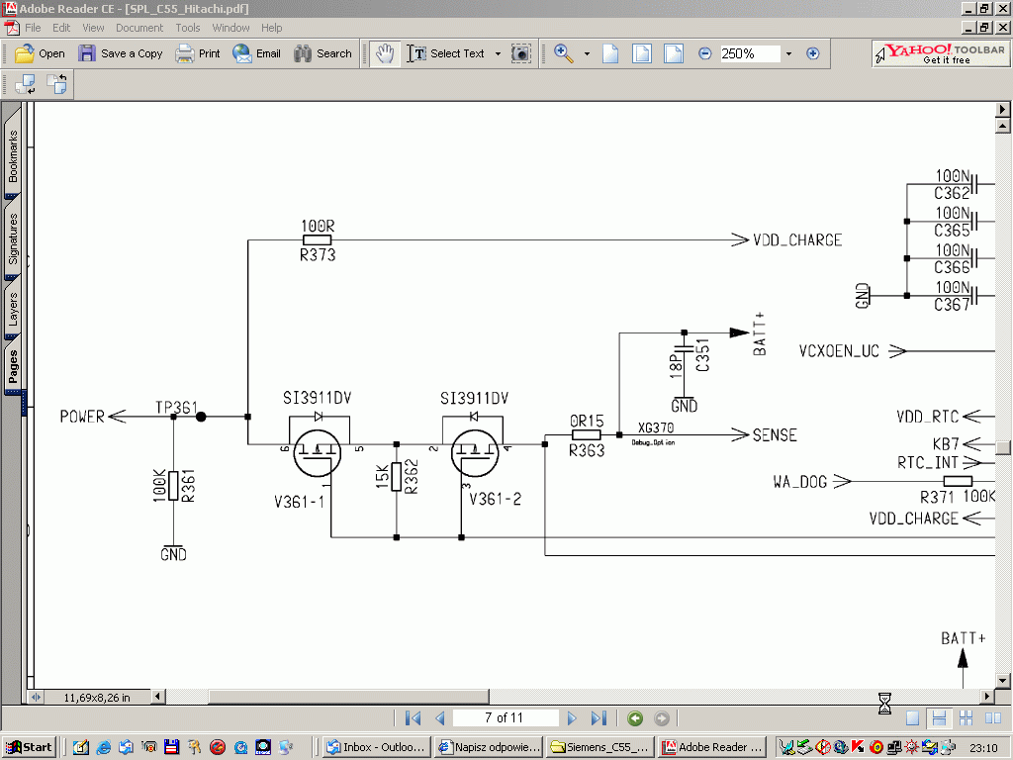Click the Save a Copy button
1013x760 pixels.
(121, 53)
